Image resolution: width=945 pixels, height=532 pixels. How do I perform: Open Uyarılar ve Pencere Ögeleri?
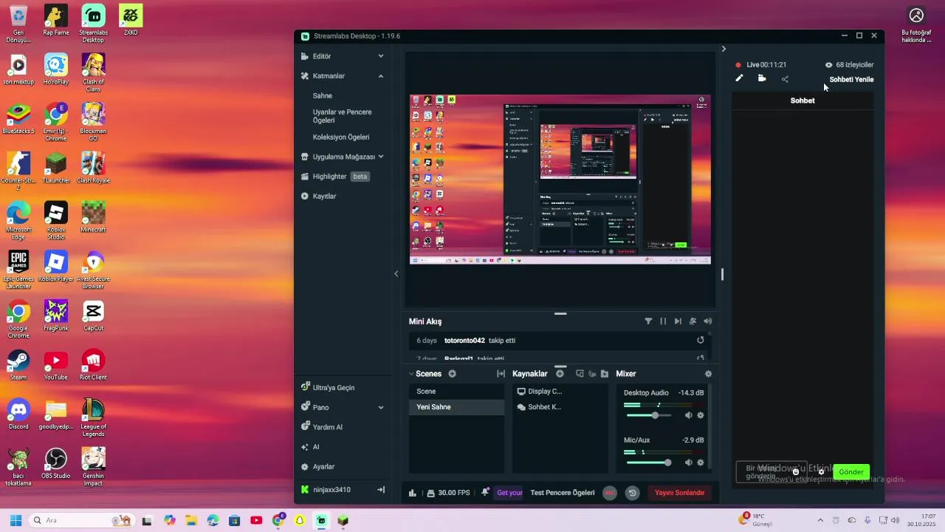(343, 116)
